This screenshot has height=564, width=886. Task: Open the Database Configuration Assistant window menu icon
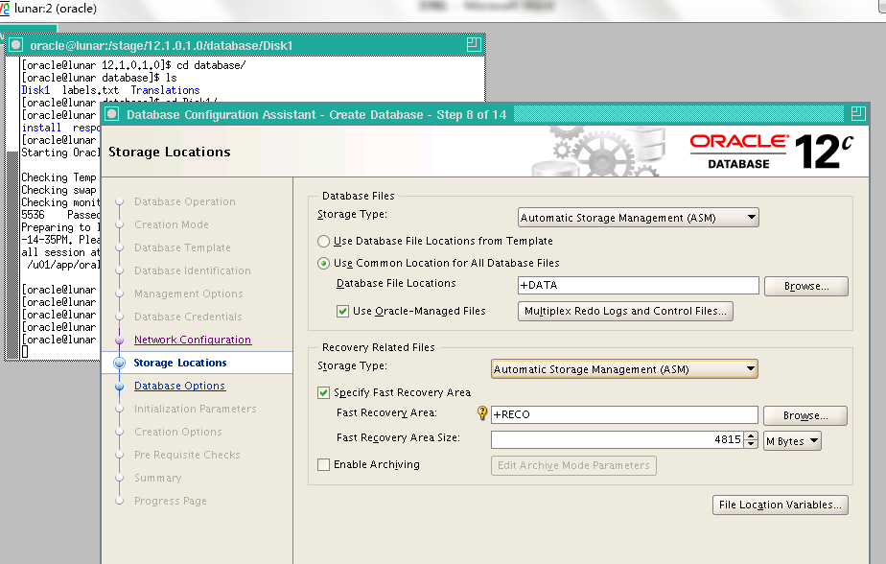coord(112,114)
